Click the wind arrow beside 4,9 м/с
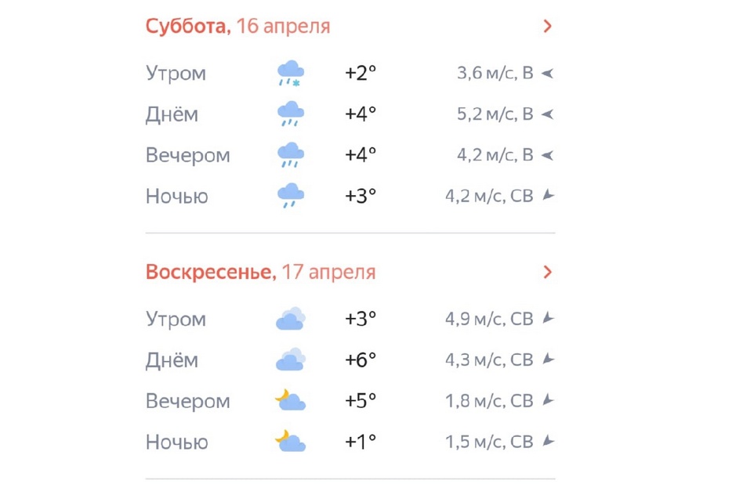Screen dimensions: 743x495 (549, 319)
